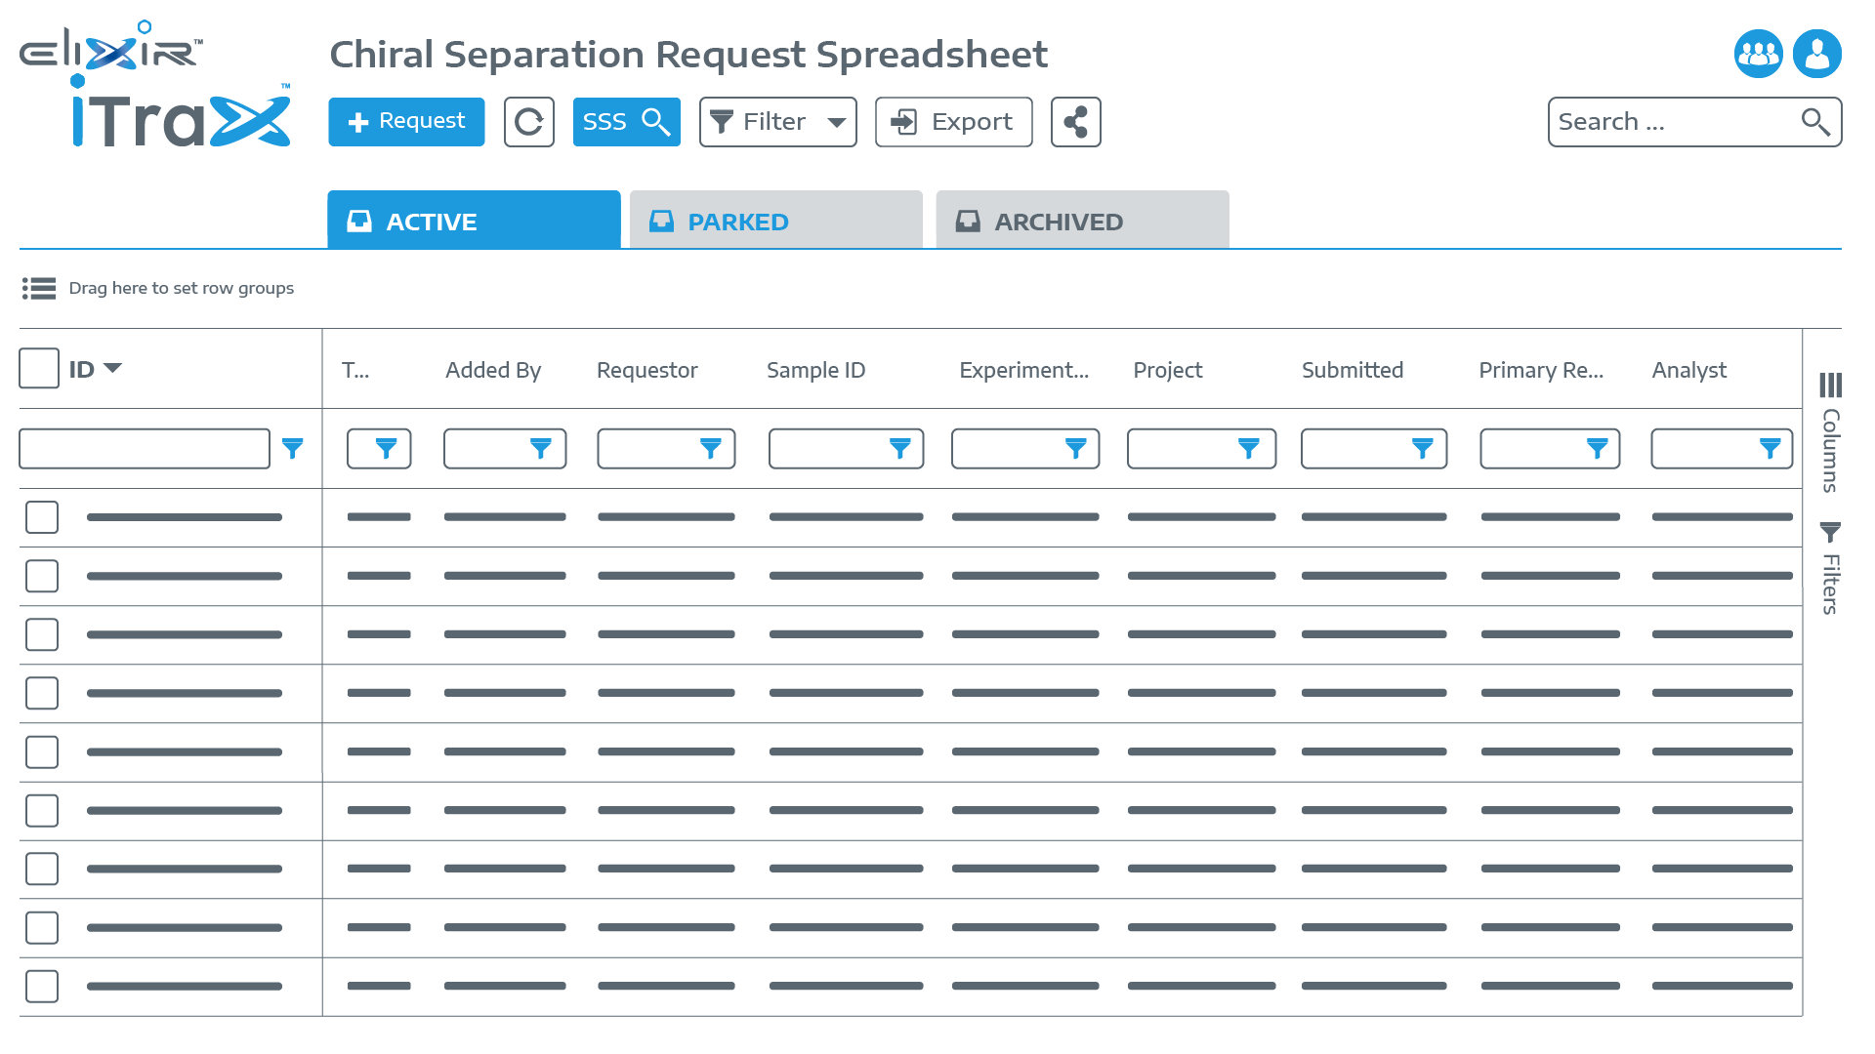Click the refresh icon next to Request button

(x=528, y=122)
